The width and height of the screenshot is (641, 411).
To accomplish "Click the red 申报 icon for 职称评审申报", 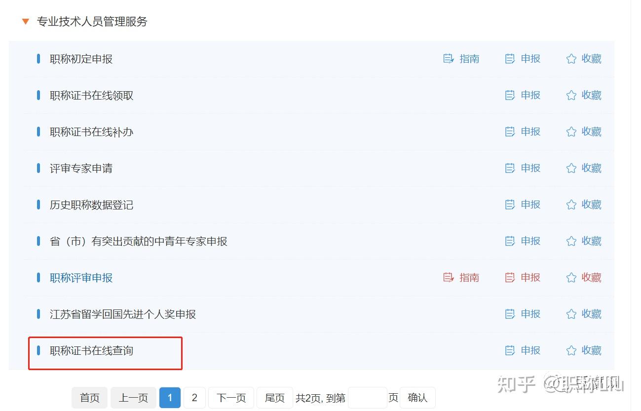I will tap(510, 277).
